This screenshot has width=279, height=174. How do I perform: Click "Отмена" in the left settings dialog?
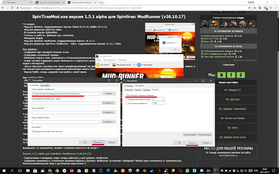[x=112, y=142]
